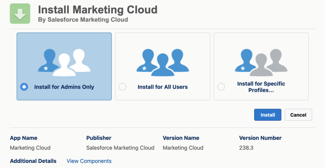This screenshot has width=325, height=168.
Task: Click the Specific Profiles people group icon
Action: (261, 62)
